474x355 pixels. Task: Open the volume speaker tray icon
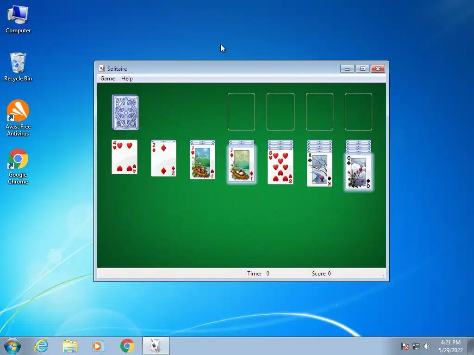click(427, 346)
